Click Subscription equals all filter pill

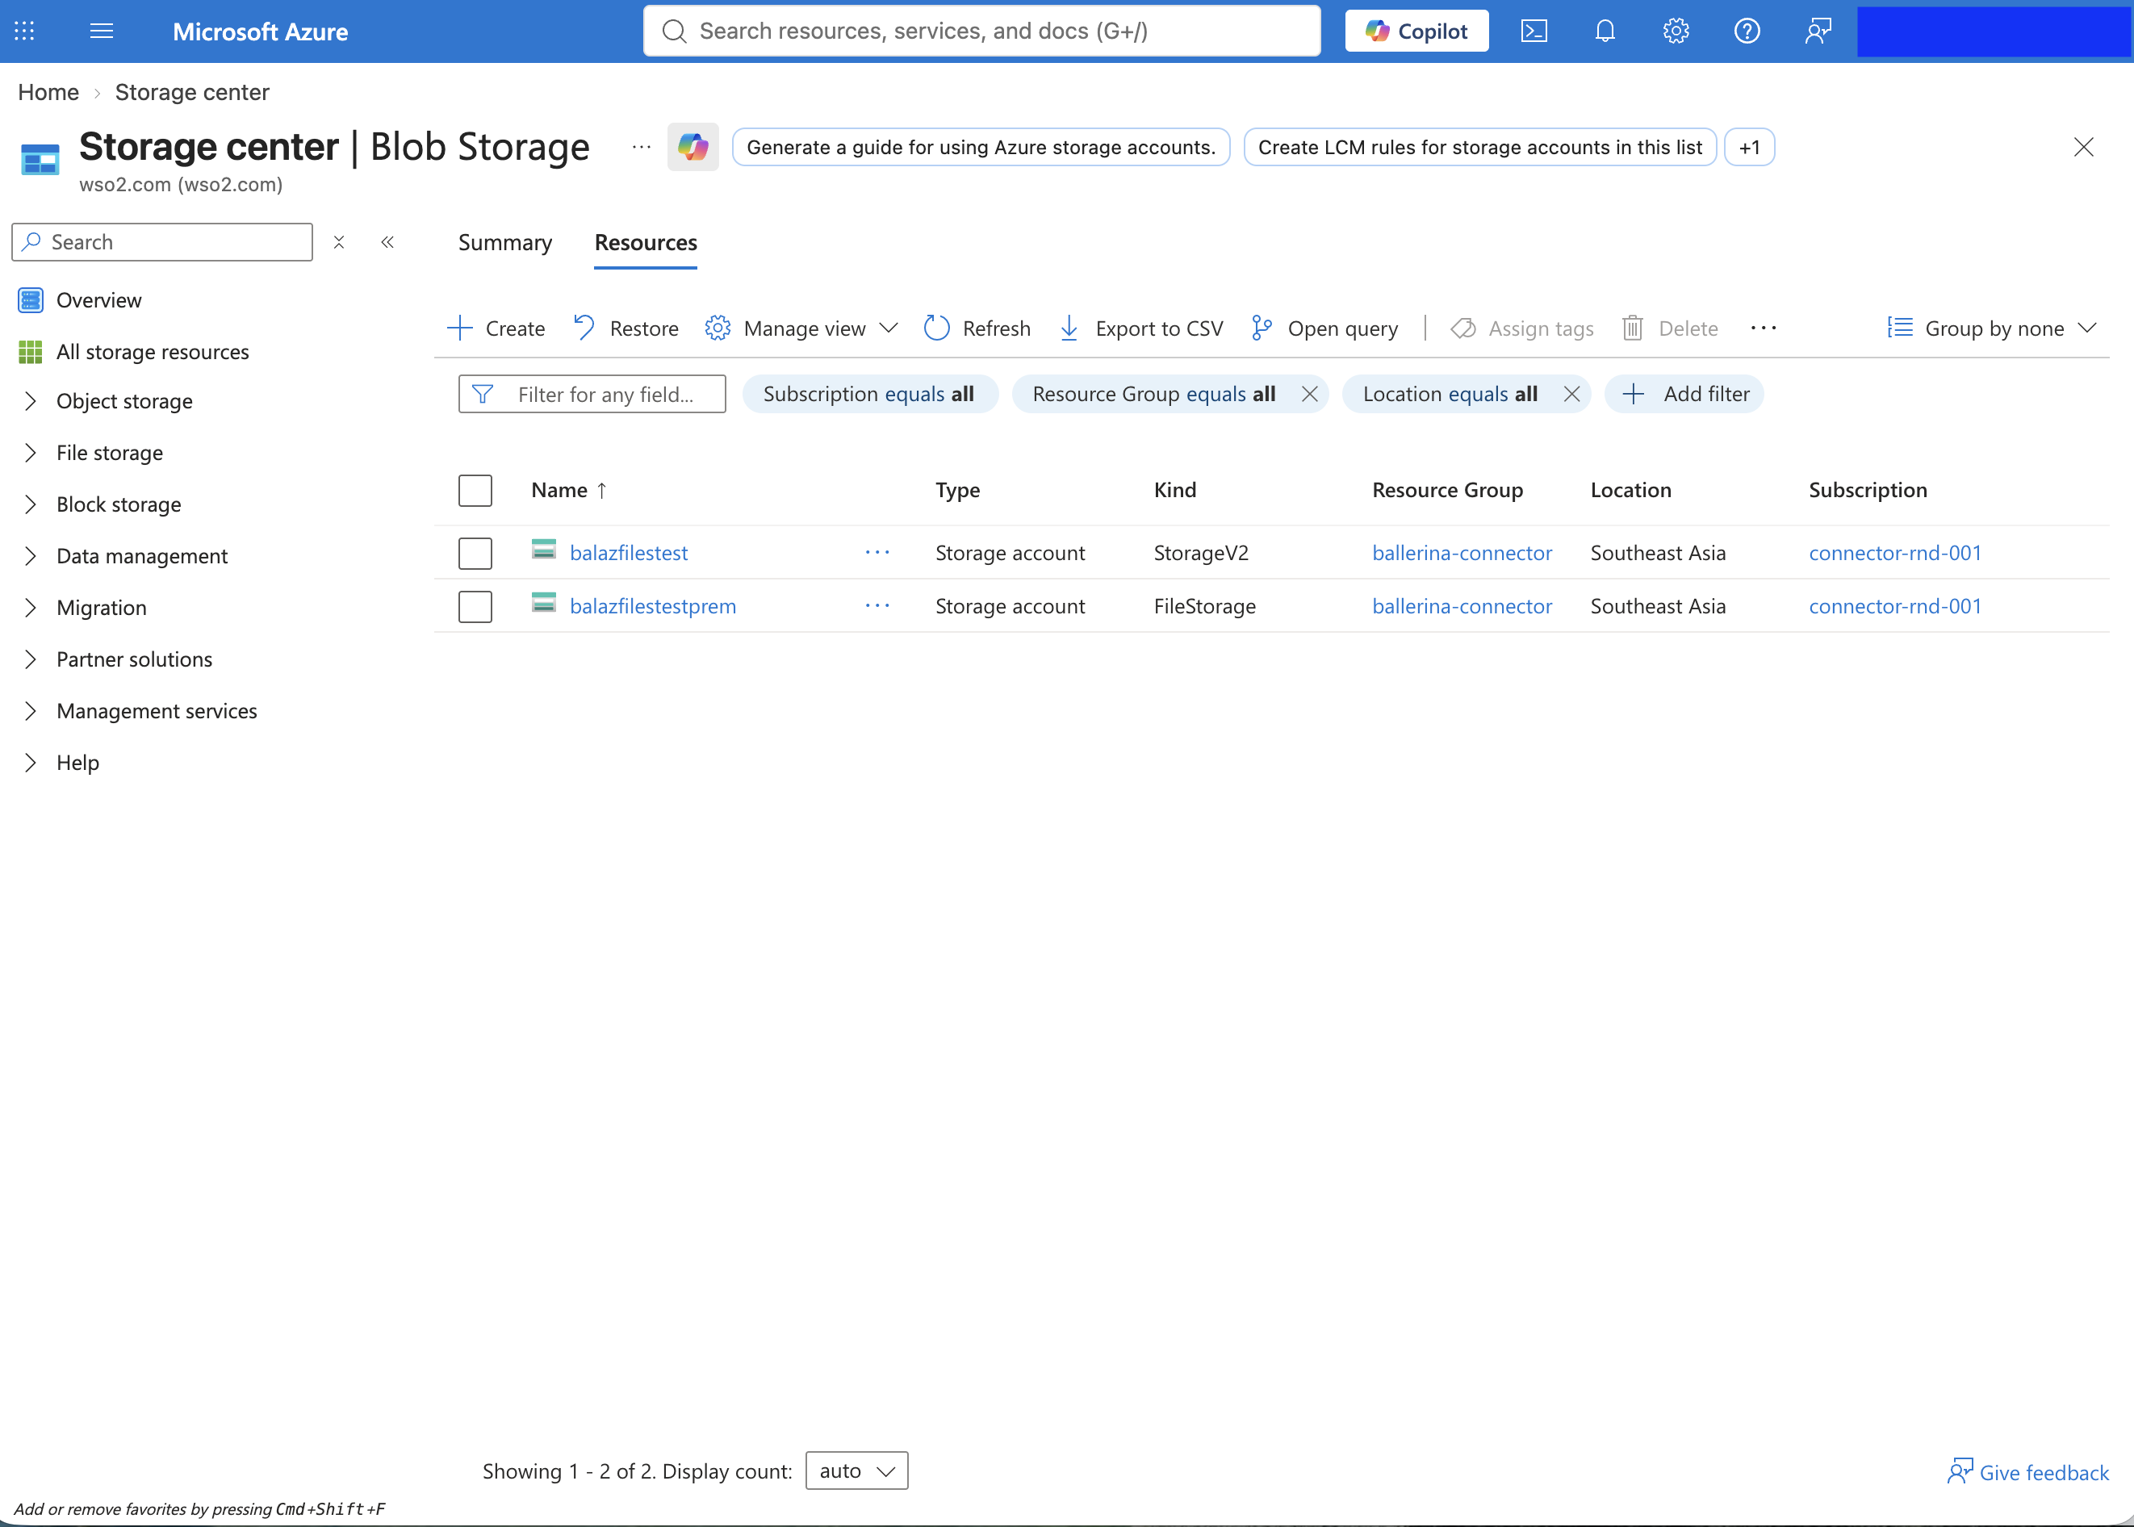869,394
